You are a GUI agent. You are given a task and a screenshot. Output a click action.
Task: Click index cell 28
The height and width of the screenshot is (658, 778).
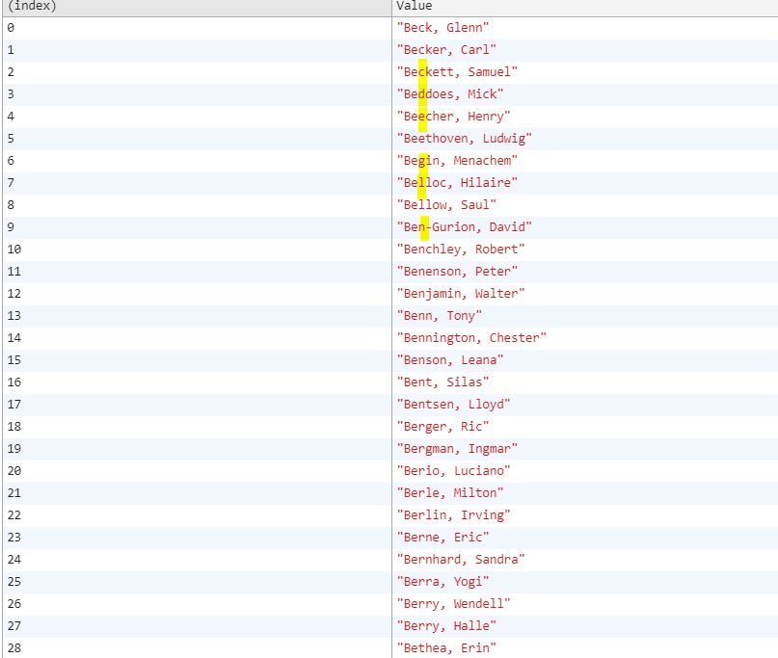[197, 647]
